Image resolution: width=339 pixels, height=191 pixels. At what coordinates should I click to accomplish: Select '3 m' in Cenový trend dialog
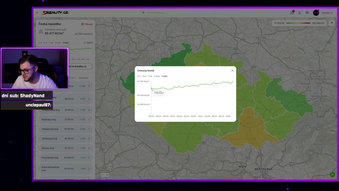tap(139, 76)
